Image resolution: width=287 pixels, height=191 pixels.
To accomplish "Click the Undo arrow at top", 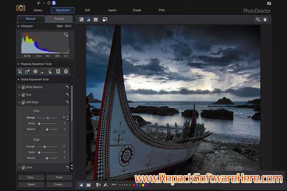I will coord(39,3).
